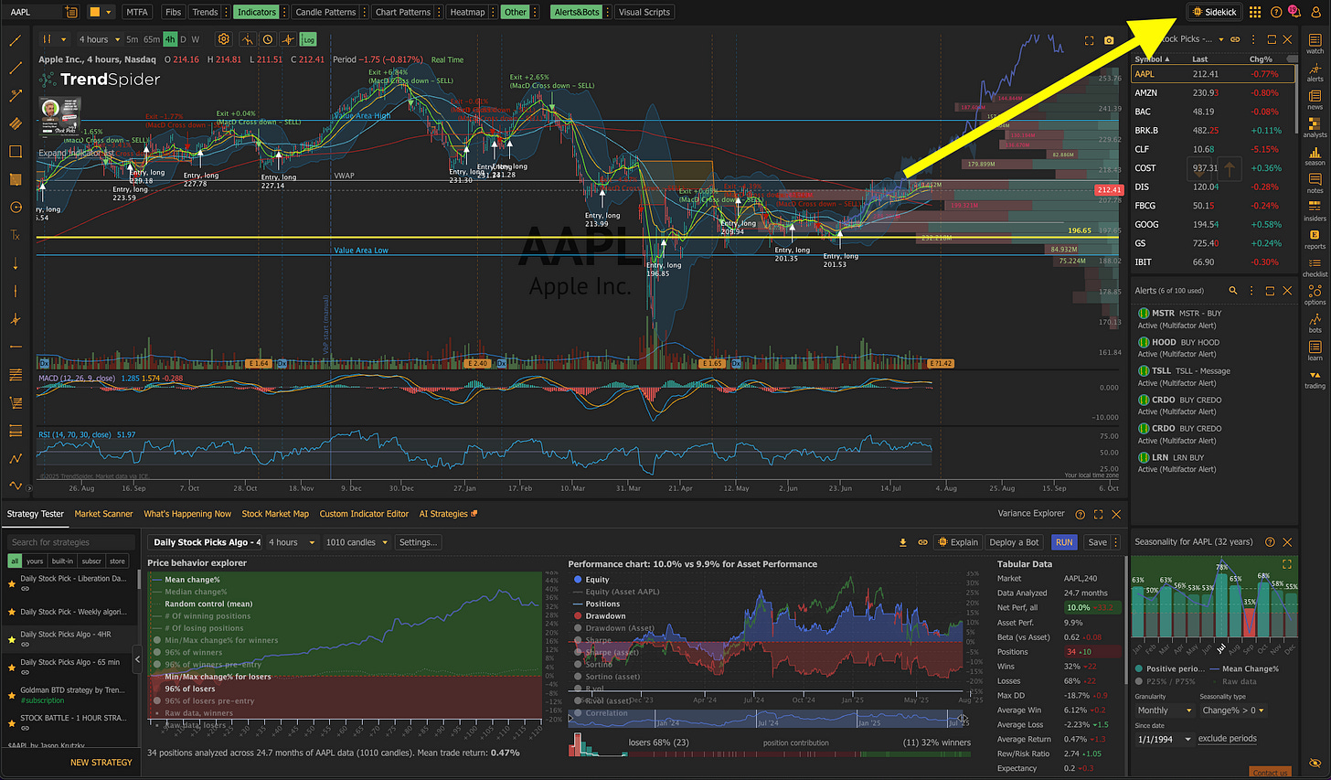Search alerts with magnifier icon
Viewport: 1331px width, 780px height.
coord(1232,290)
